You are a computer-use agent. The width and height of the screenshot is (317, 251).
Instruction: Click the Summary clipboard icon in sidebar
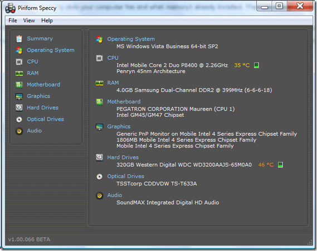click(x=19, y=39)
